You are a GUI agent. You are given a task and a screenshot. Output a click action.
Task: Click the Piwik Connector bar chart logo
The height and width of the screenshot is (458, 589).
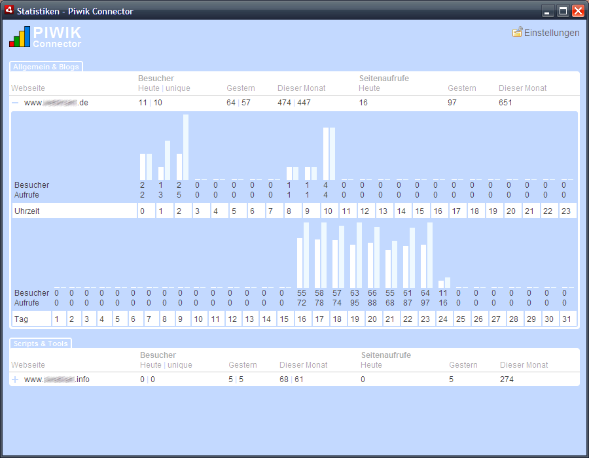20,37
